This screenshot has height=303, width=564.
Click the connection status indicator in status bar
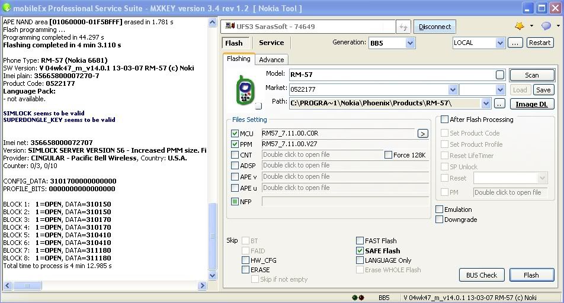click(358, 298)
